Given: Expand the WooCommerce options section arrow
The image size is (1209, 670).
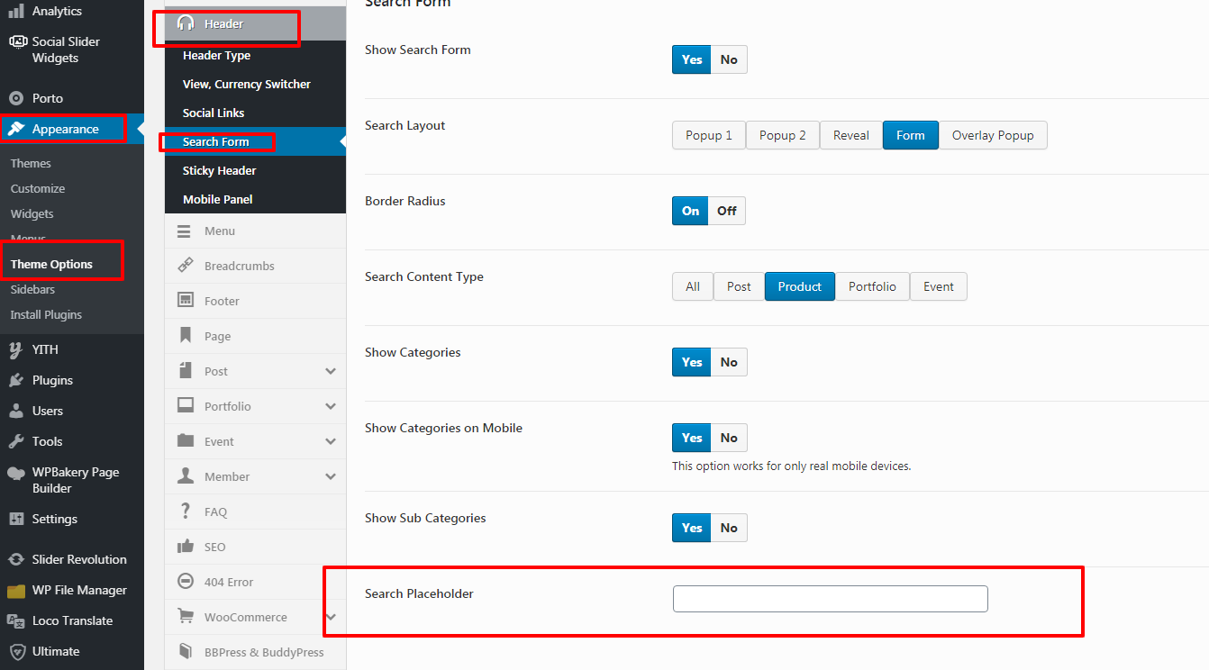Looking at the screenshot, I should click(331, 617).
